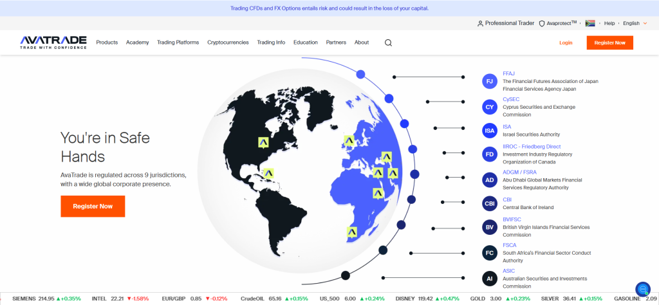Open the CySEC regulator link

pyautogui.click(x=511, y=99)
